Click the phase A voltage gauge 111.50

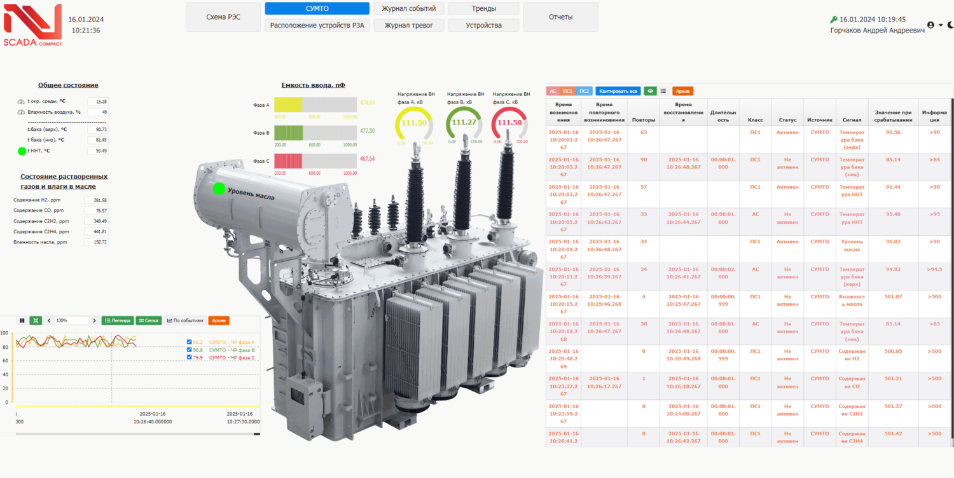(x=414, y=123)
